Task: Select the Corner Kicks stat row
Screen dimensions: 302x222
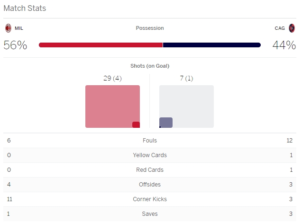Action: click(150, 199)
